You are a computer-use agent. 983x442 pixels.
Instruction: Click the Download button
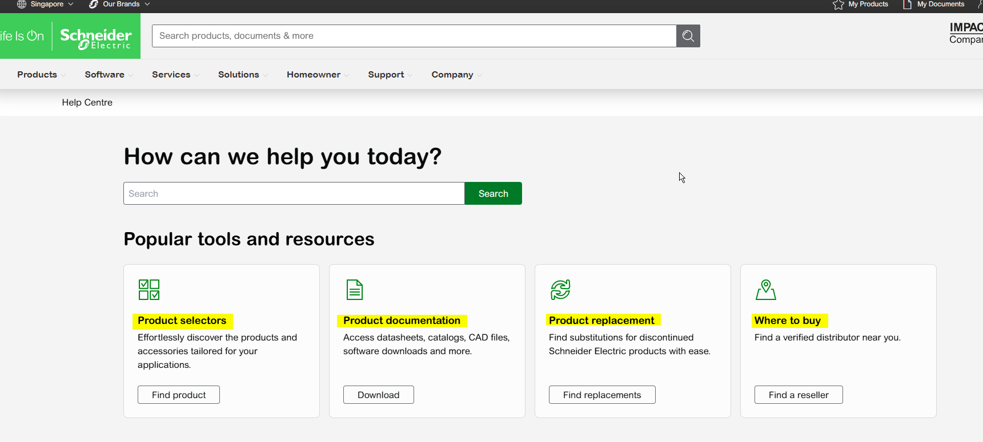[x=379, y=395]
